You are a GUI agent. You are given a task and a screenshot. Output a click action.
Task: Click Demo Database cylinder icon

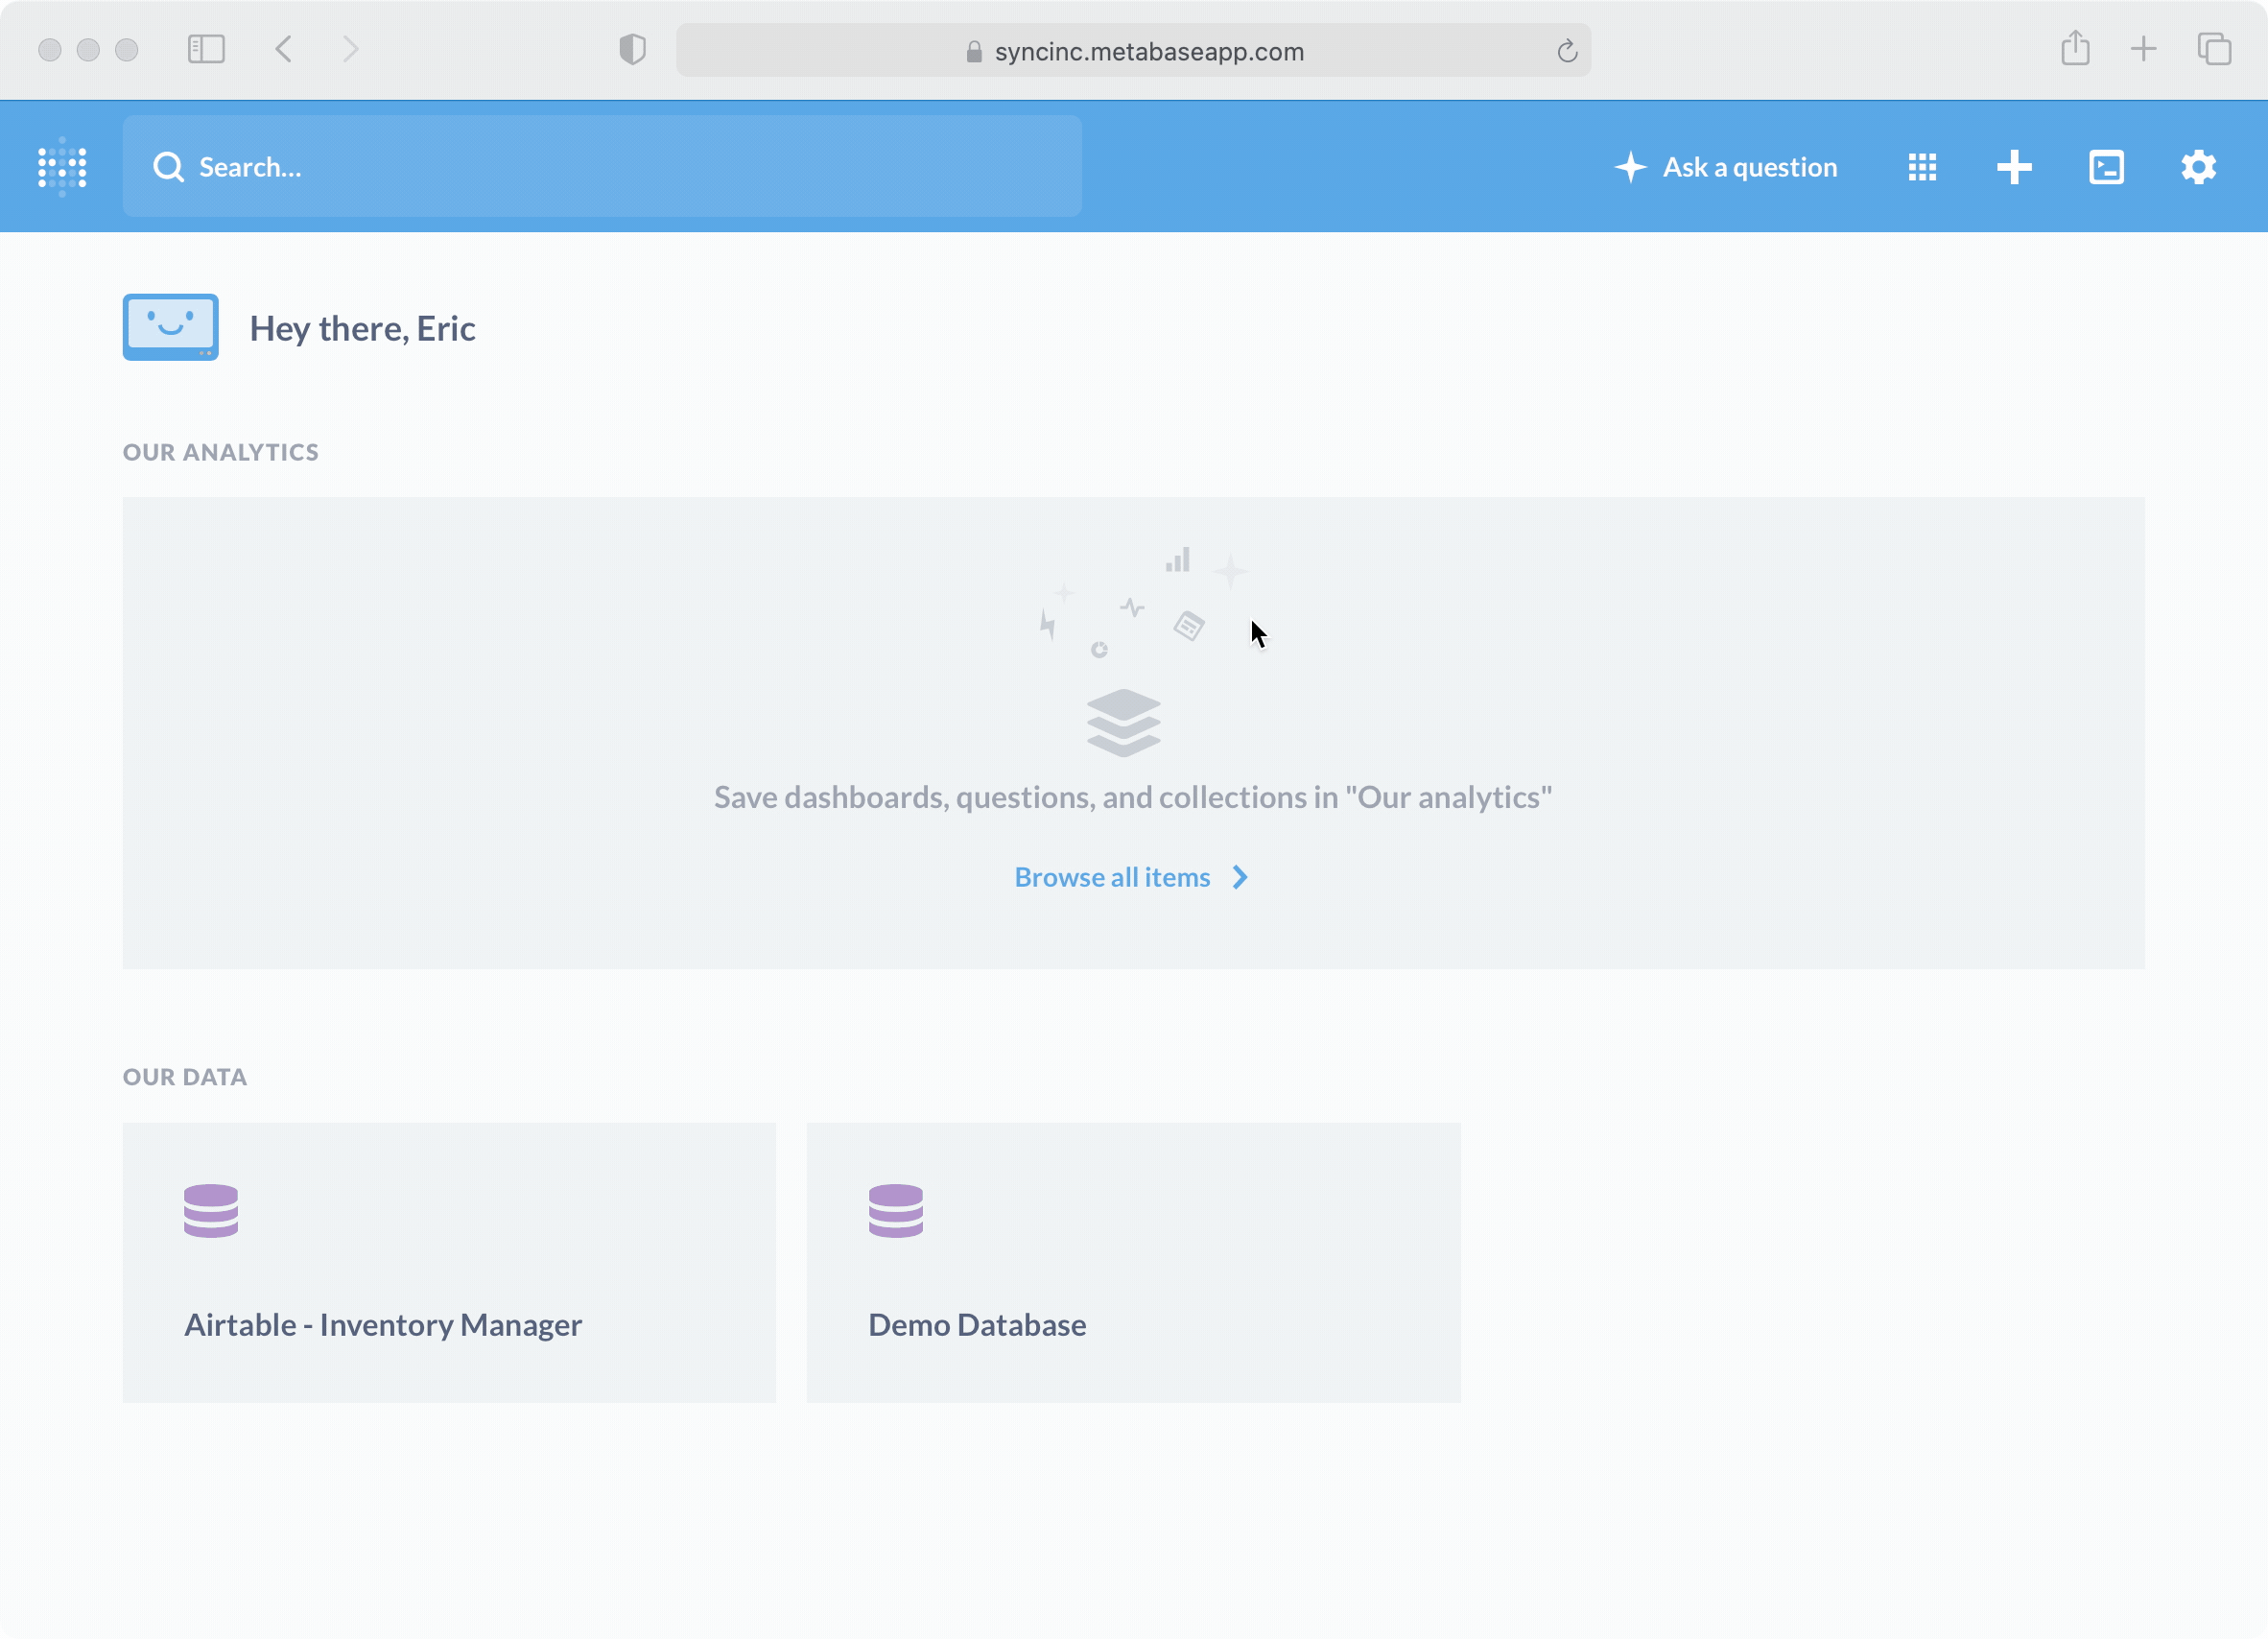(x=895, y=1210)
